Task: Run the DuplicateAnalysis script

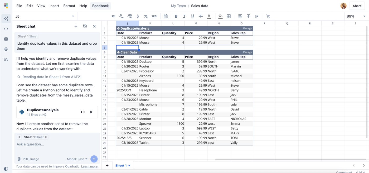Action: 91,112
